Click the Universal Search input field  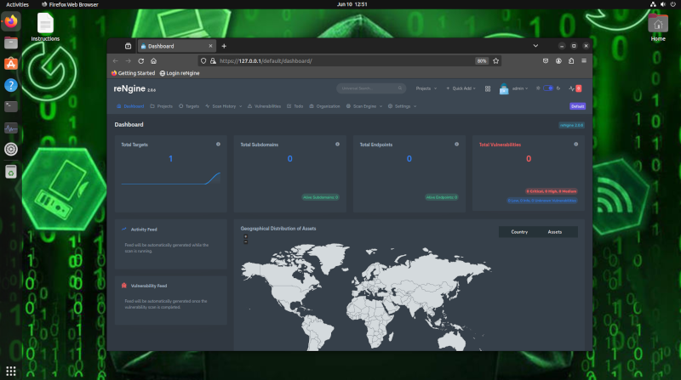click(369, 88)
